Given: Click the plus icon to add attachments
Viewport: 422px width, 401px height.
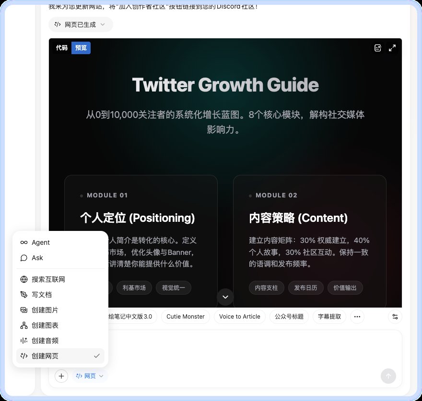Looking at the screenshot, I should coord(61,376).
